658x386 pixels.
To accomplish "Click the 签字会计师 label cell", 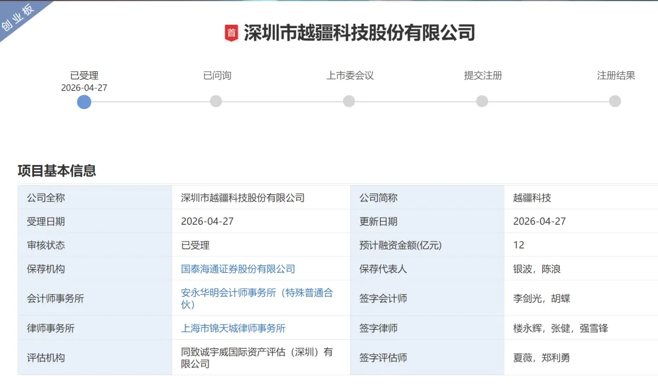I will click(x=427, y=298).
